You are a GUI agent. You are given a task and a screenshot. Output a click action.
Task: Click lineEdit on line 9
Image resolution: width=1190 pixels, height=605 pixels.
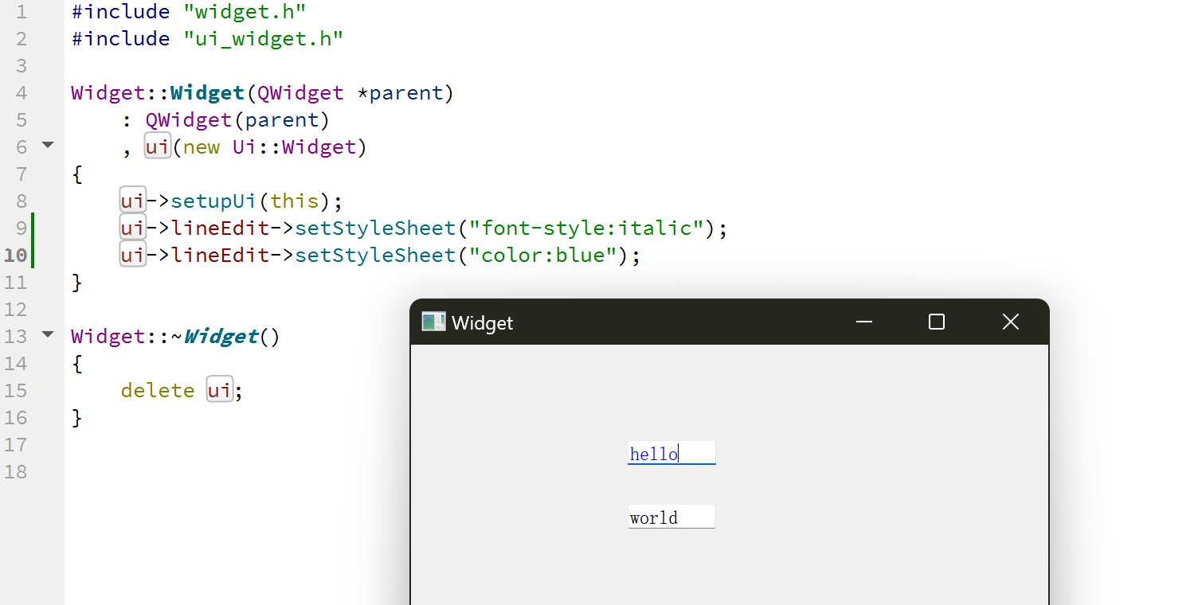220,228
